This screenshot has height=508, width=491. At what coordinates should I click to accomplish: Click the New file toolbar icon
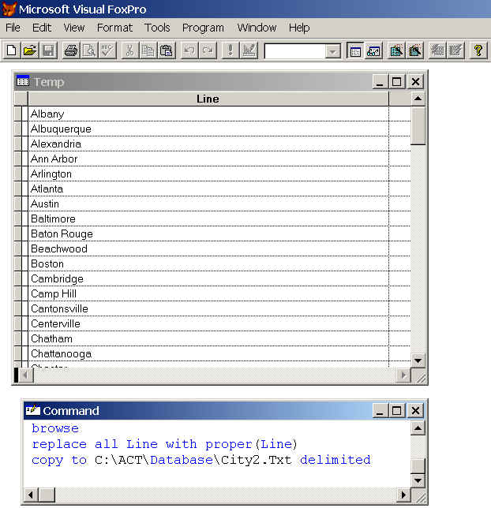click(x=12, y=50)
